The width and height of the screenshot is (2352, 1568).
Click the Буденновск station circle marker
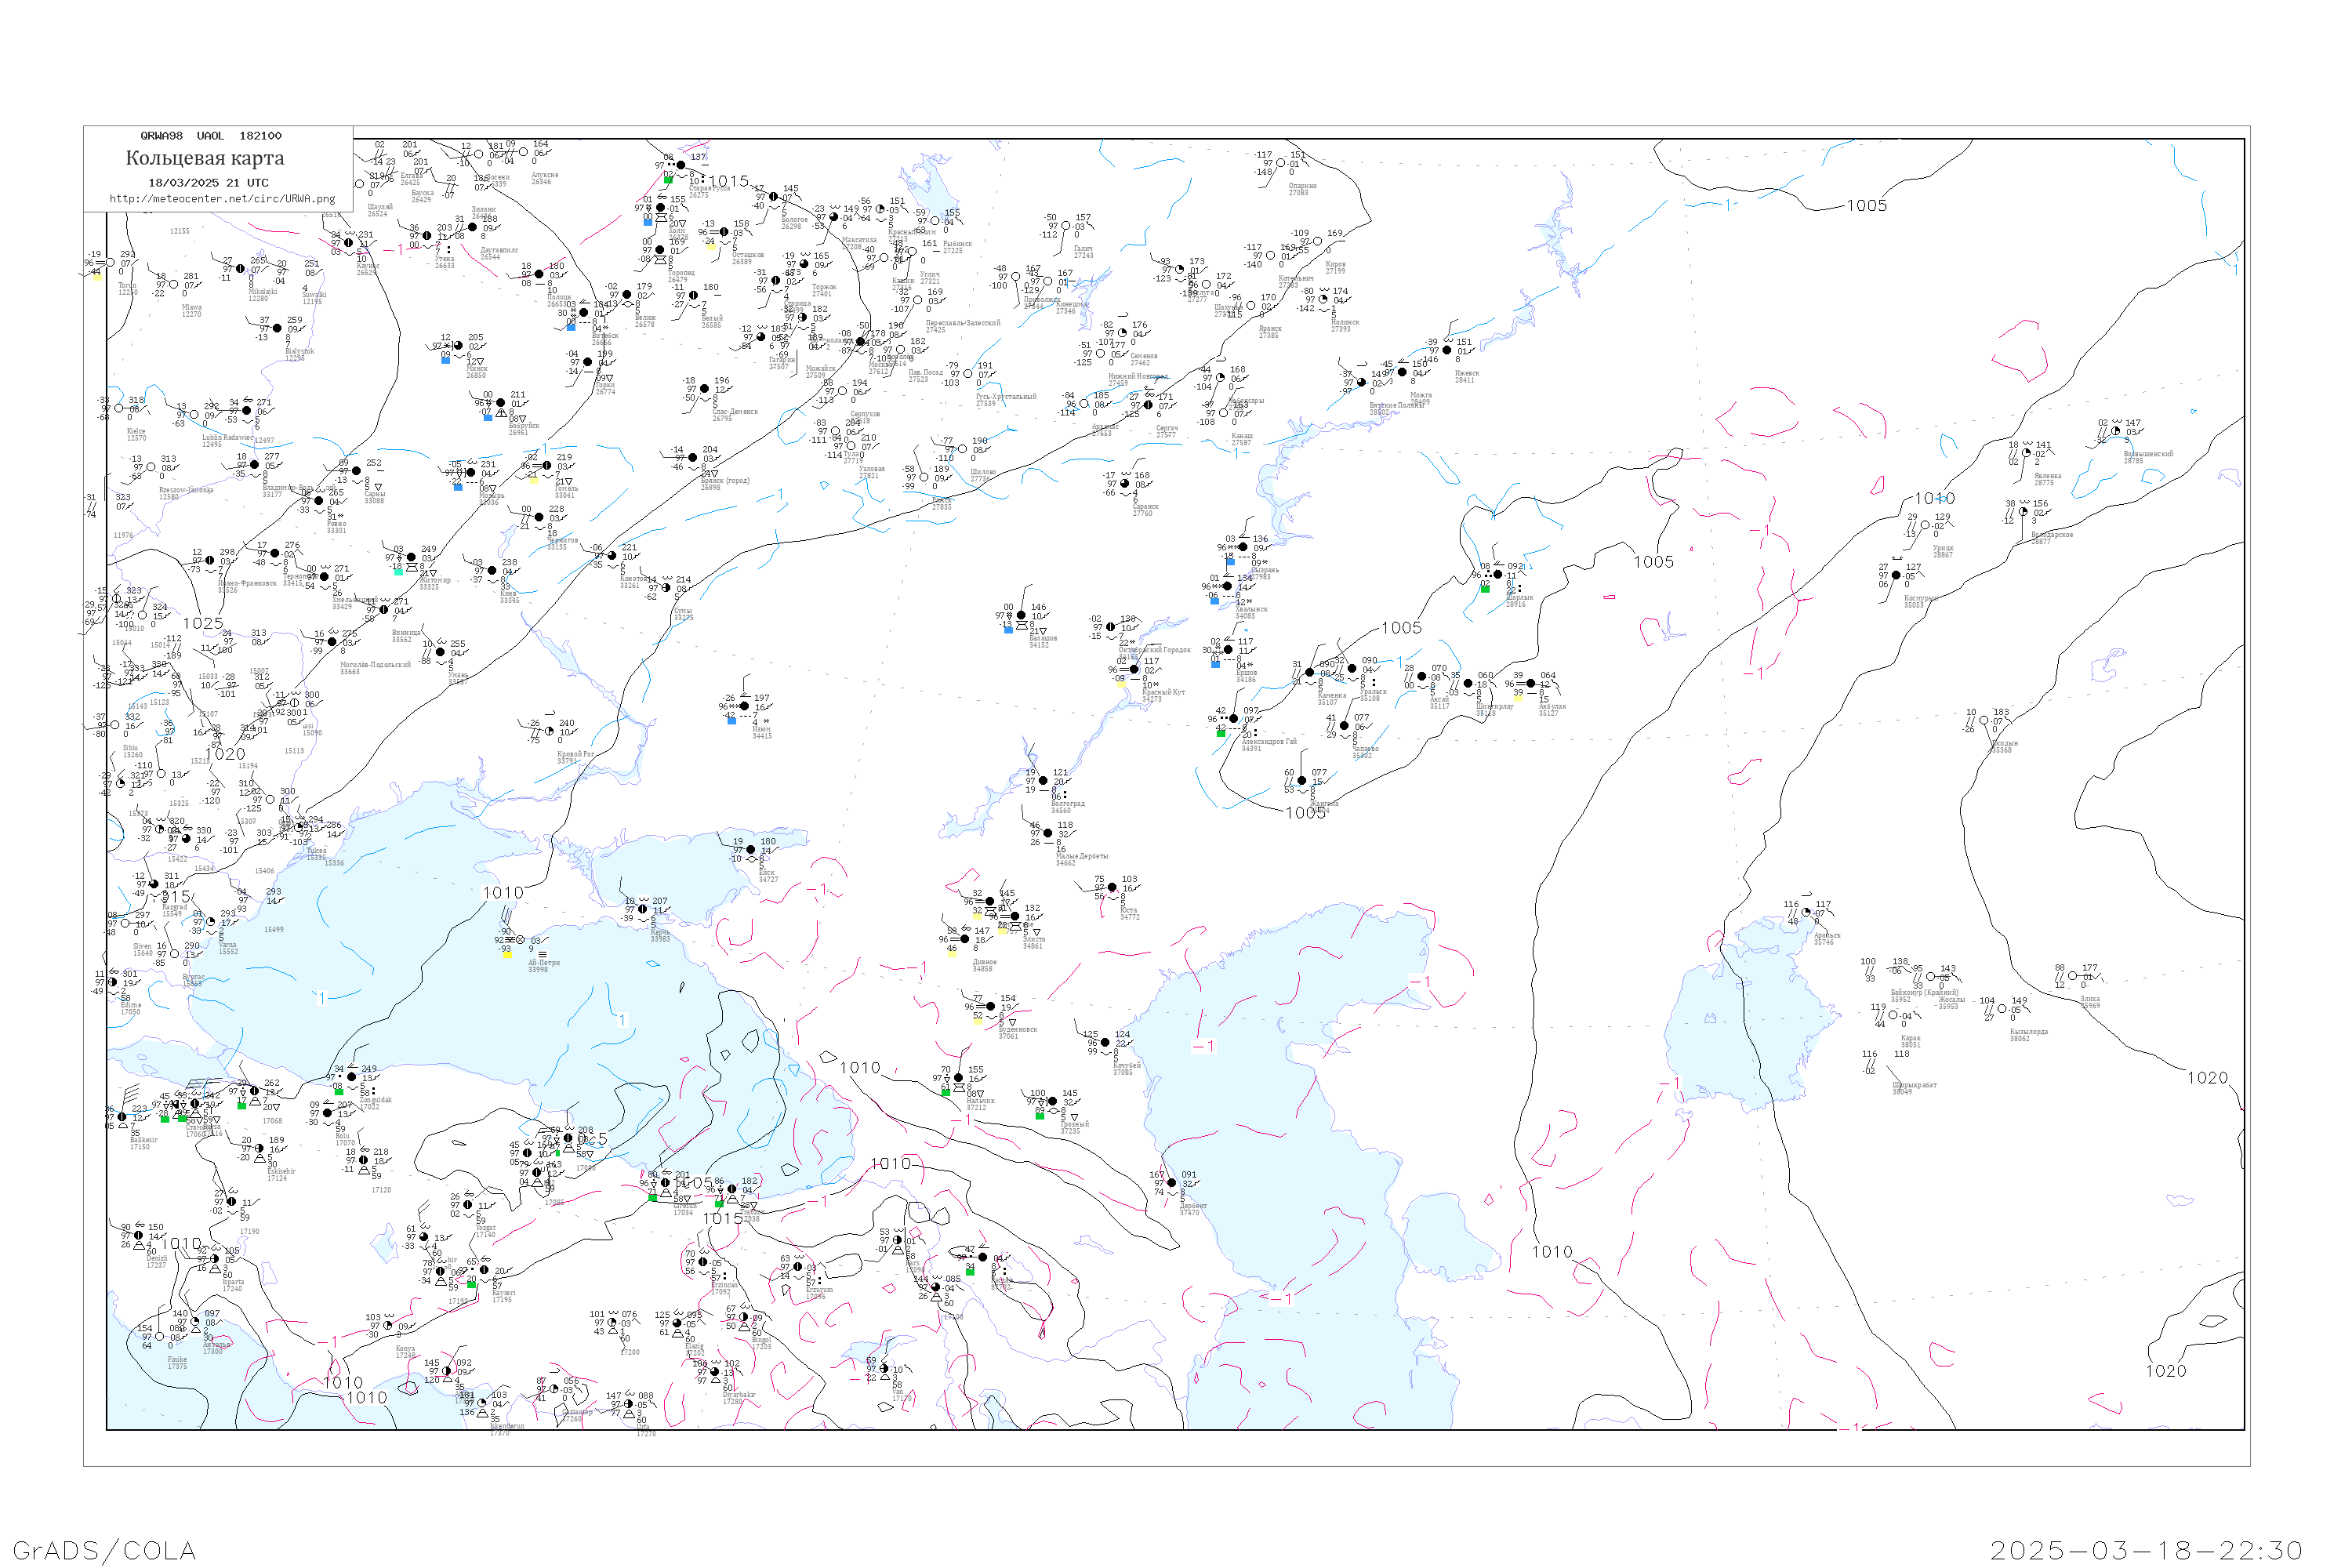(990, 1006)
